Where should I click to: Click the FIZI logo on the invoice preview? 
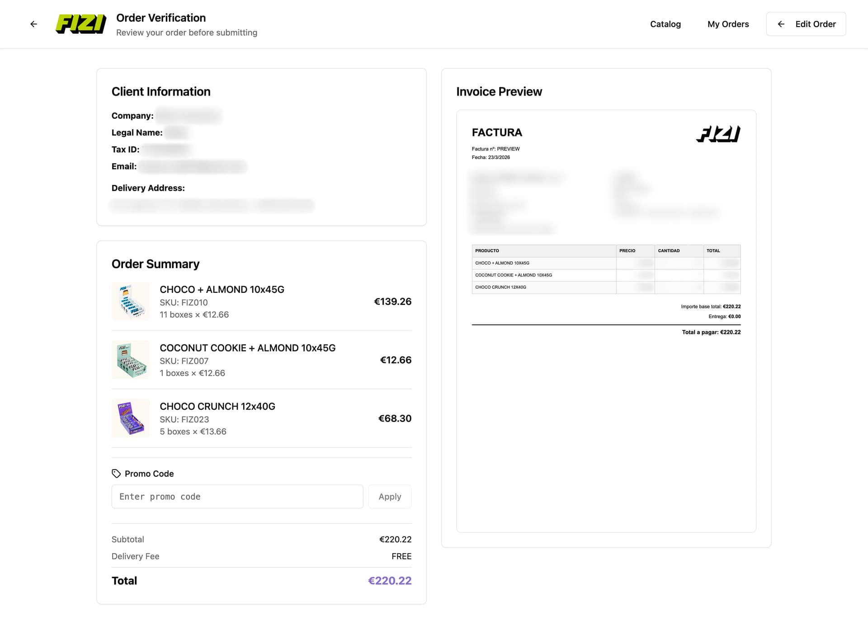(718, 134)
